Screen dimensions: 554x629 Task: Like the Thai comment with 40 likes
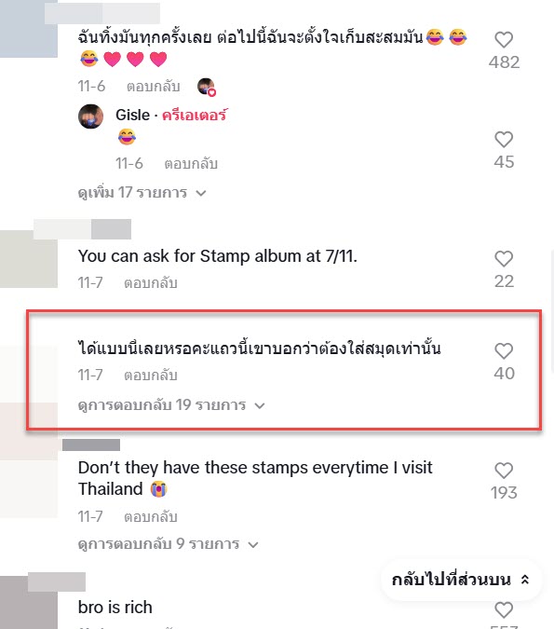click(x=504, y=351)
